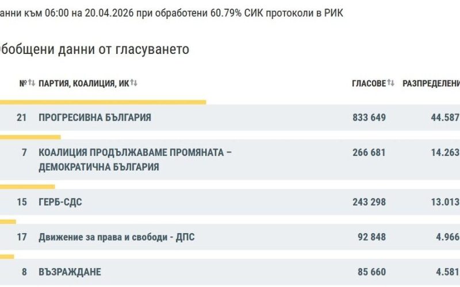Click the sort arrows beside the № header

coord(32,83)
